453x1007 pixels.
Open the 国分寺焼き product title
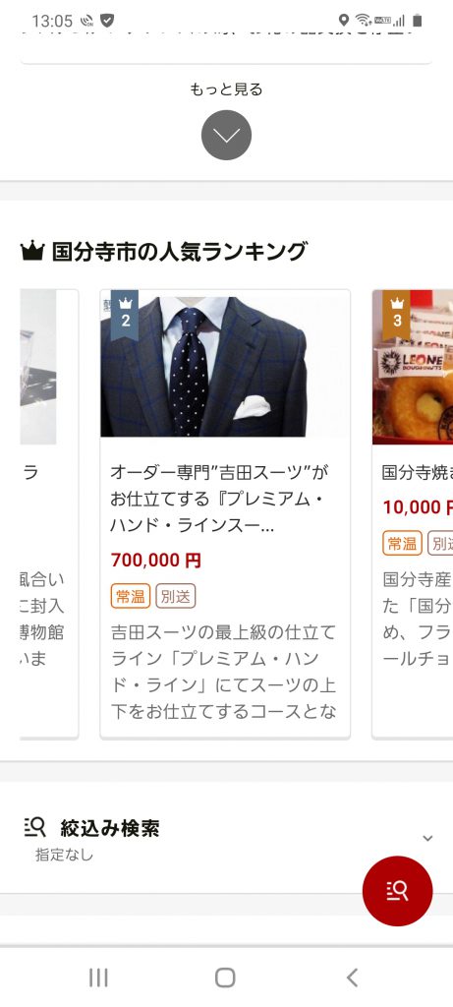coord(417,473)
